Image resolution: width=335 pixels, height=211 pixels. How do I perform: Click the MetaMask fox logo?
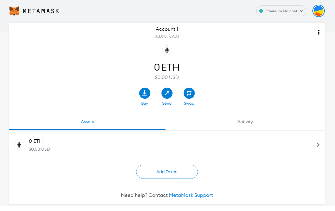tap(14, 11)
